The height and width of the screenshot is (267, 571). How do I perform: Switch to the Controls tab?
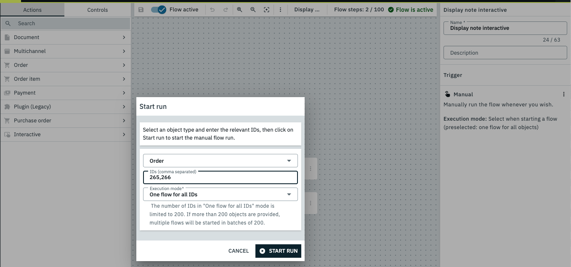point(98,10)
